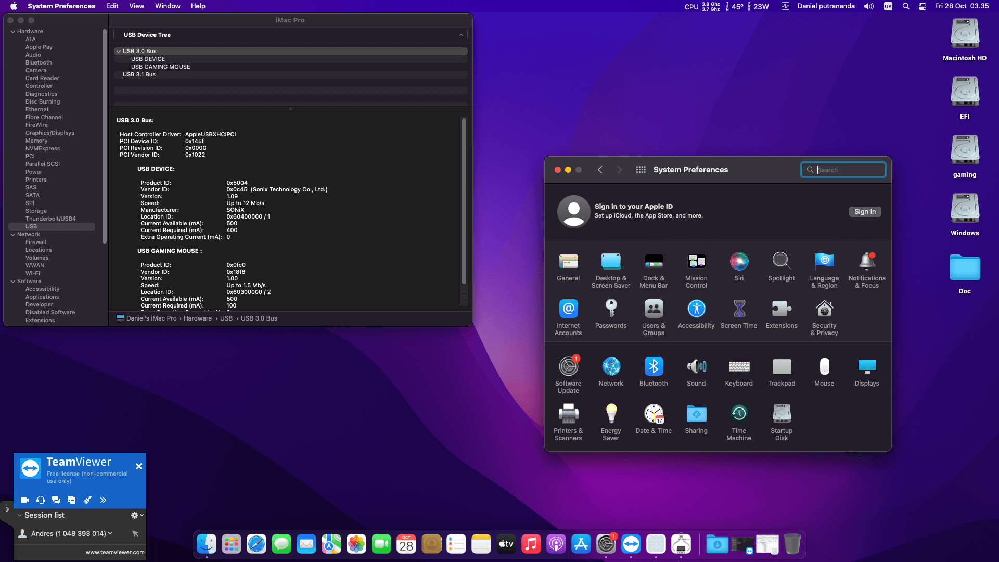Collapse the USB 3.0 Bus tree node

(x=119, y=51)
